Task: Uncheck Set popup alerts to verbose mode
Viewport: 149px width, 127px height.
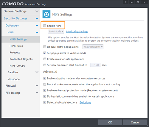Action: (x=45, y=53)
